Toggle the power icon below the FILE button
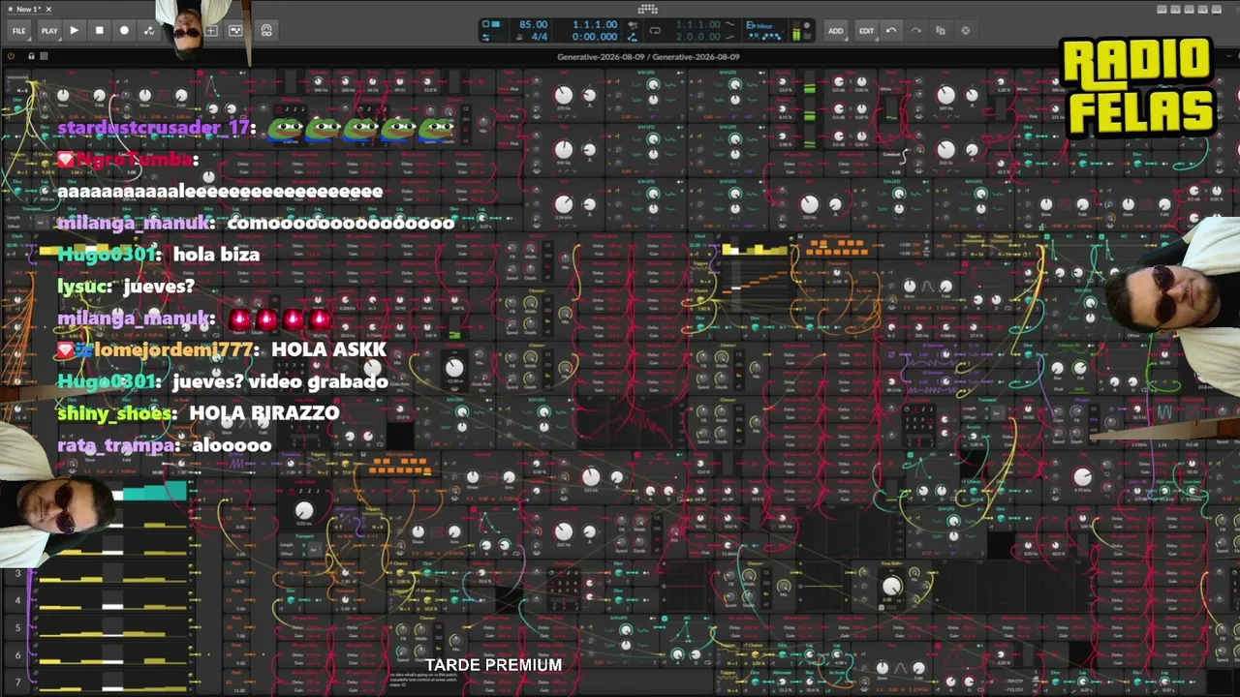 (12, 56)
